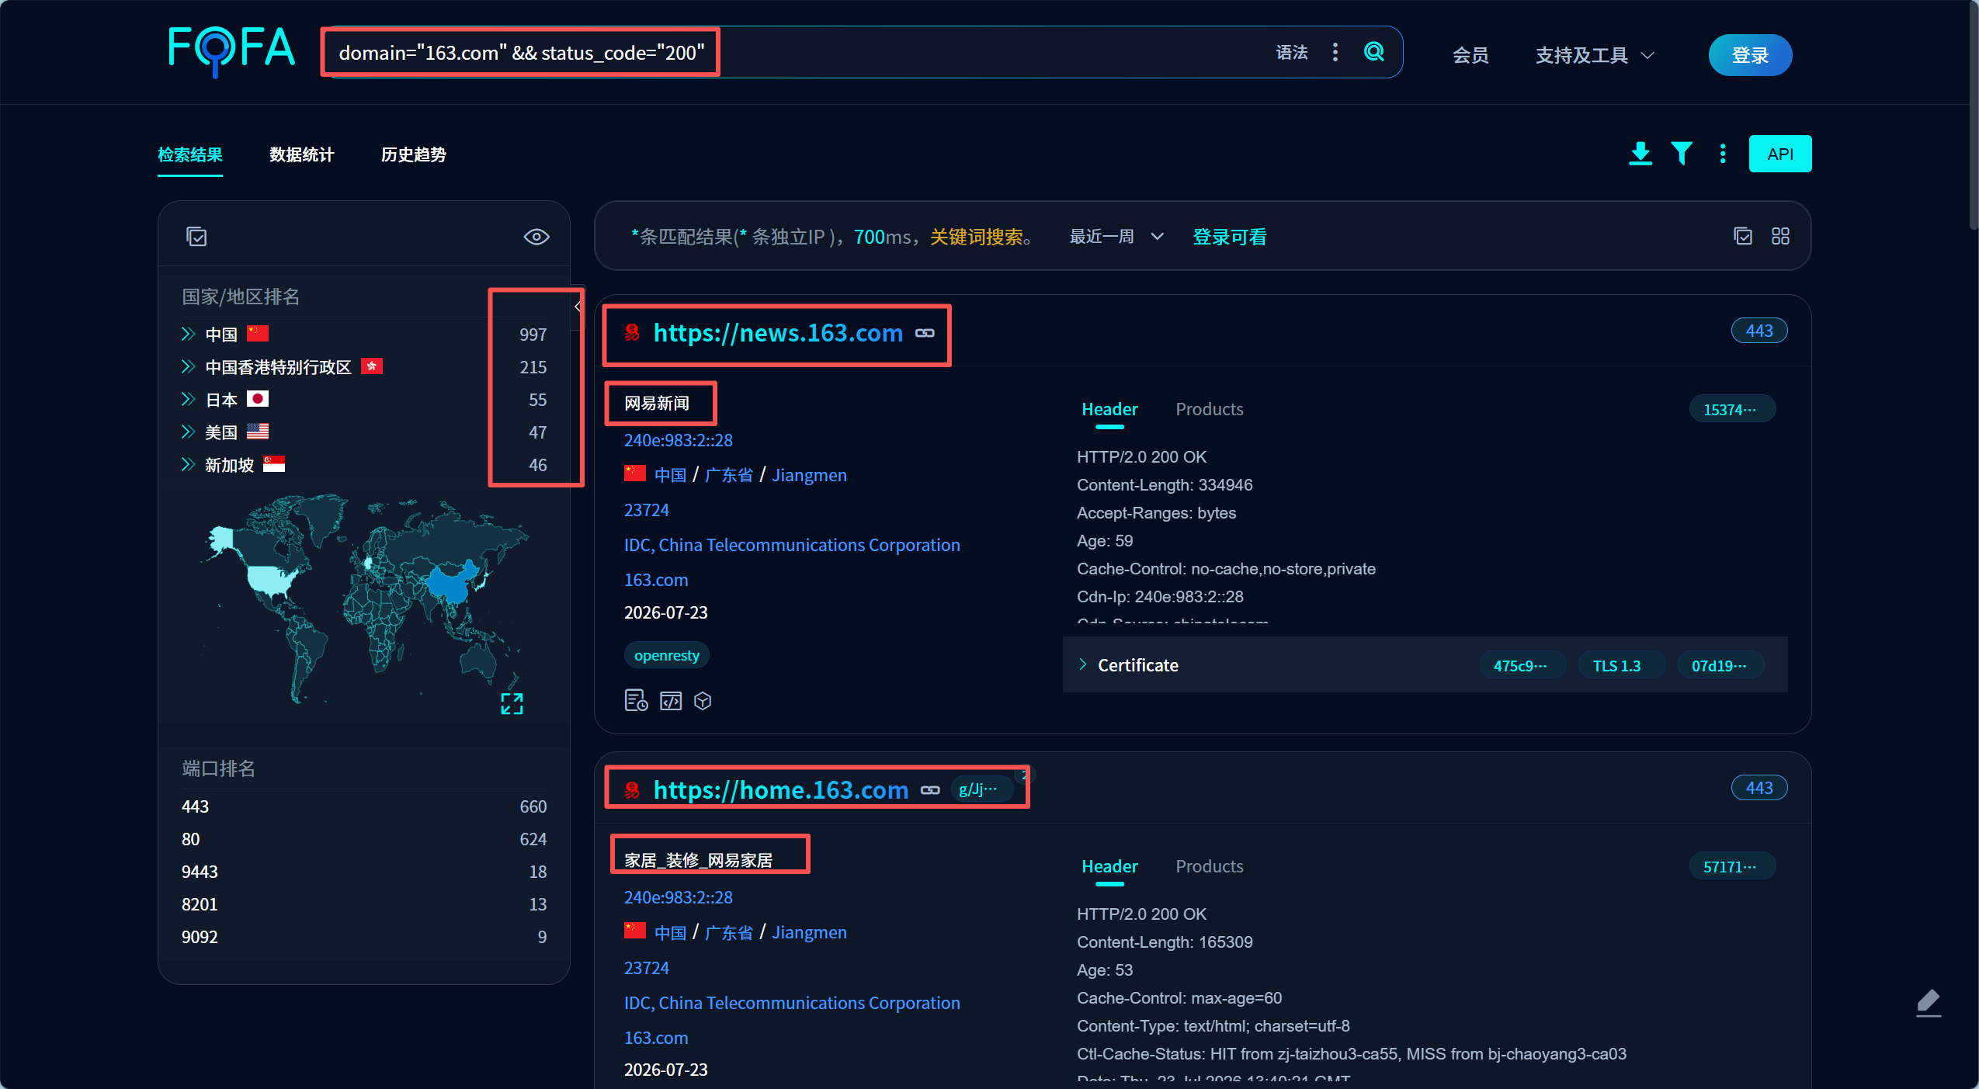Screen dimensions: 1979x1089
Task: Toggle the results bar select-all checkbox icon
Action: (1742, 236)
